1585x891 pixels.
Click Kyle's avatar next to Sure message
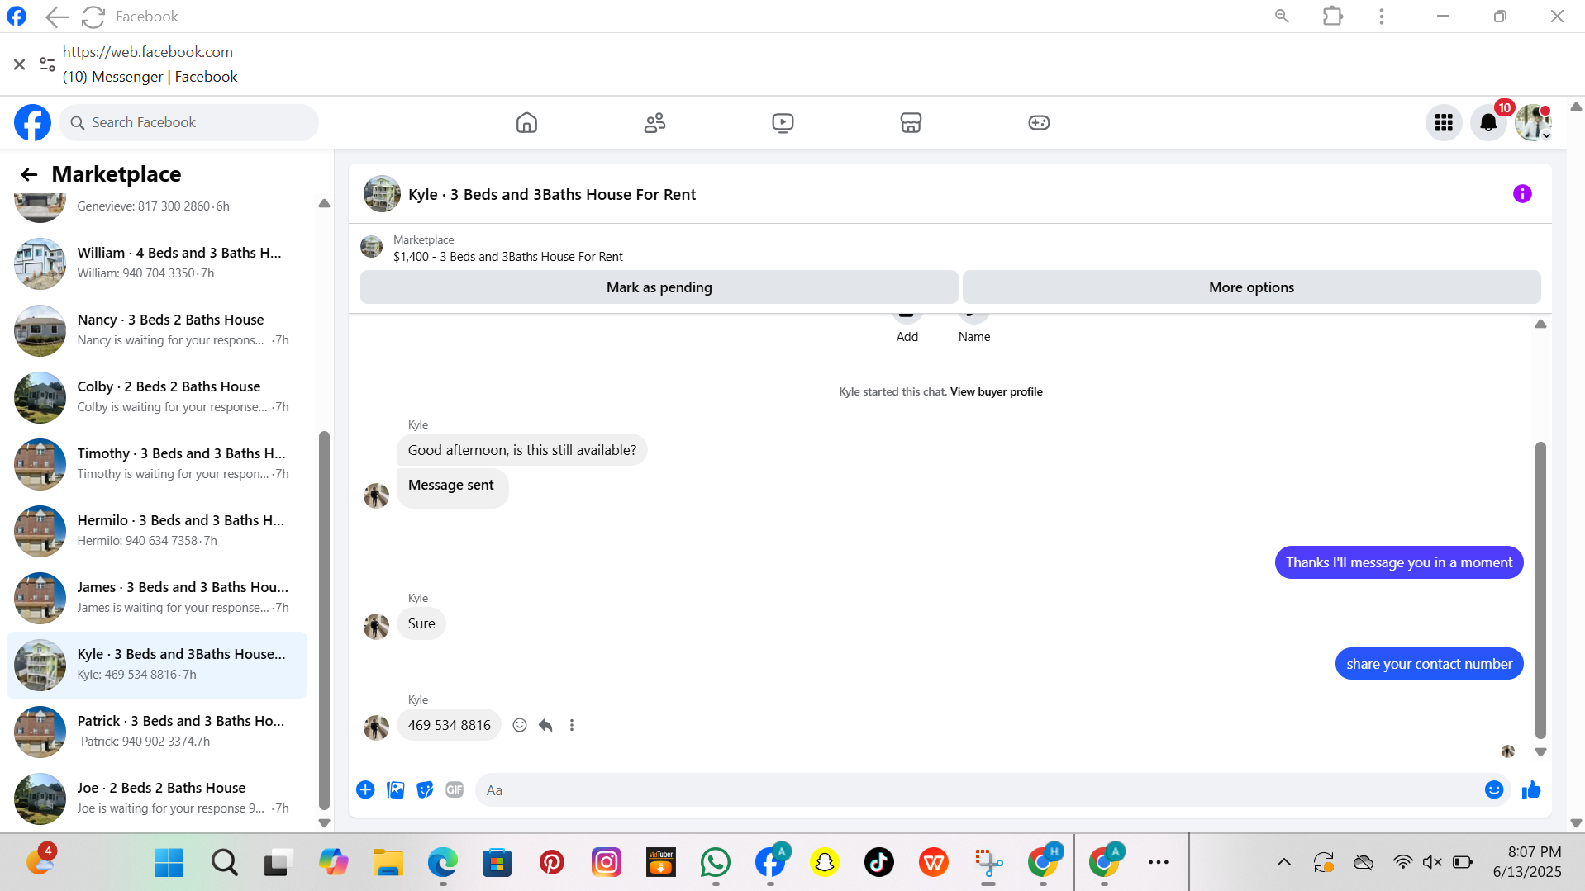point(376,627)
